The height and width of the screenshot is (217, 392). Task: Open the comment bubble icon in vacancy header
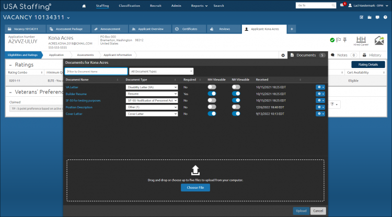(377, 17)
